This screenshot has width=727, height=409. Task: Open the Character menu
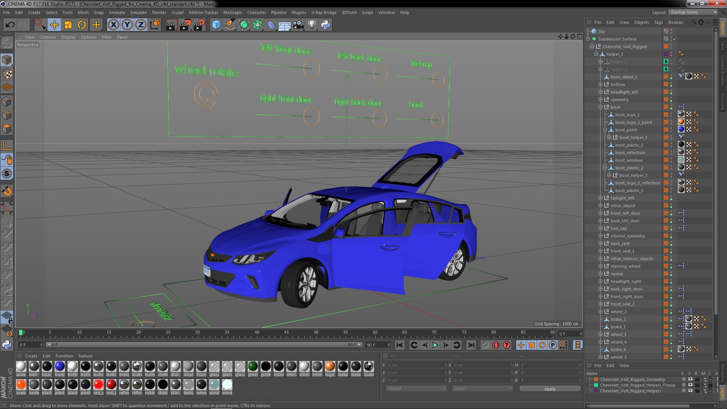(256, 12)
